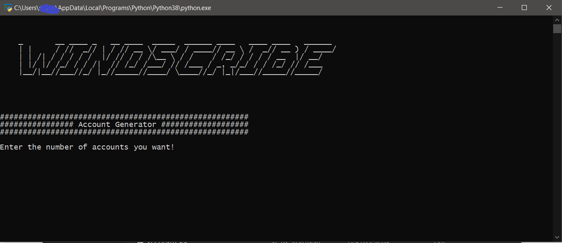Click the scrollbar up arrow
562x243 pixels.
click(557, 20)
